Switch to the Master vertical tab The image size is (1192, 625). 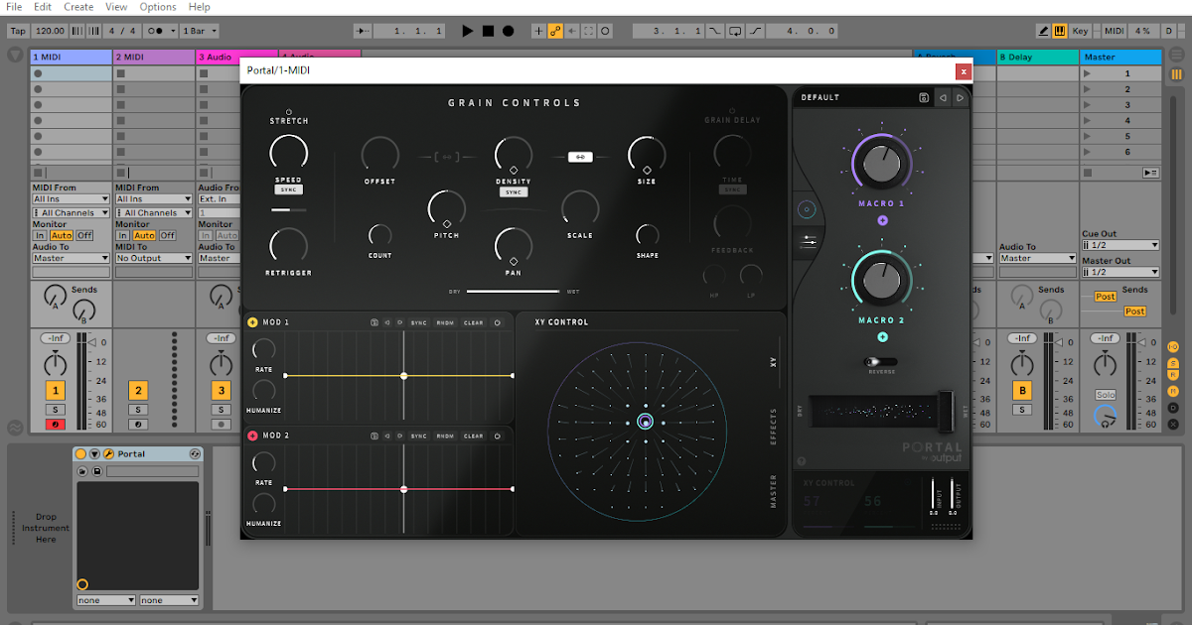(775, 491)
